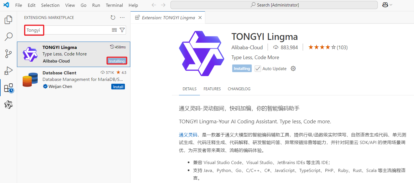Screen dimensions: 414x183
Task: Click the VS Code logo icon
Action: [6, 5]
